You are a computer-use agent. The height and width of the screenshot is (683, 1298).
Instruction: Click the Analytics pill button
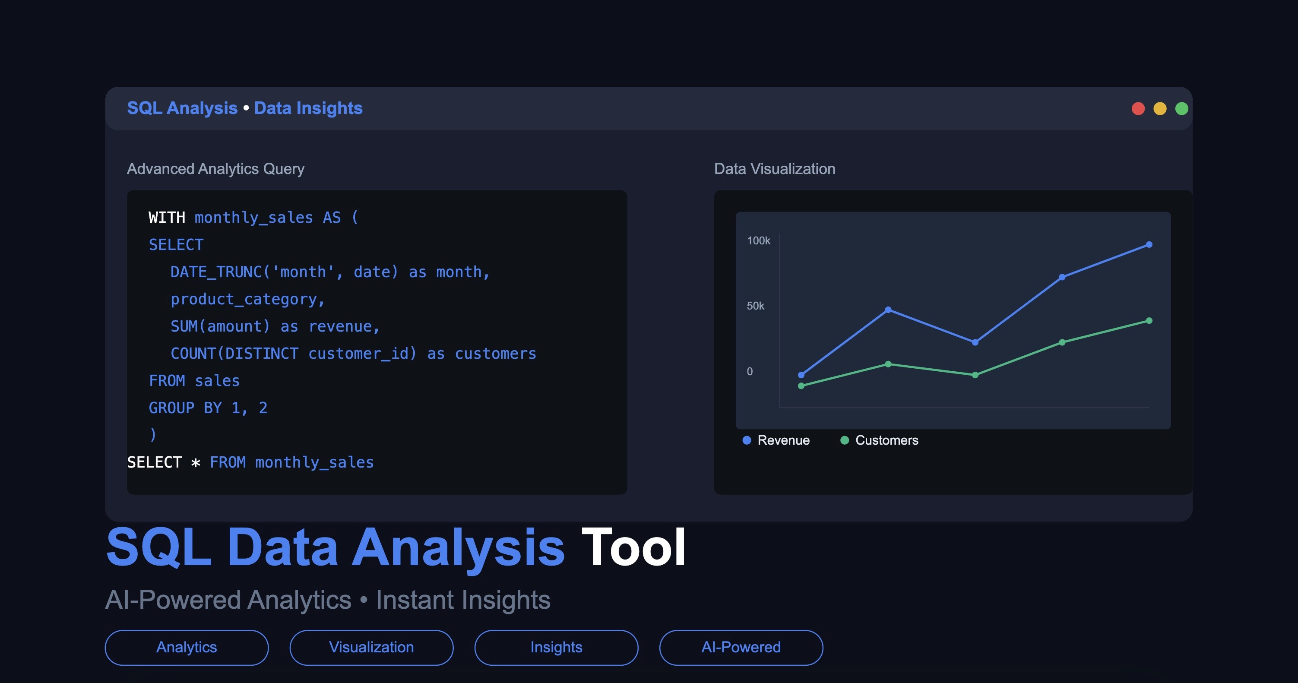coord(187,647)
